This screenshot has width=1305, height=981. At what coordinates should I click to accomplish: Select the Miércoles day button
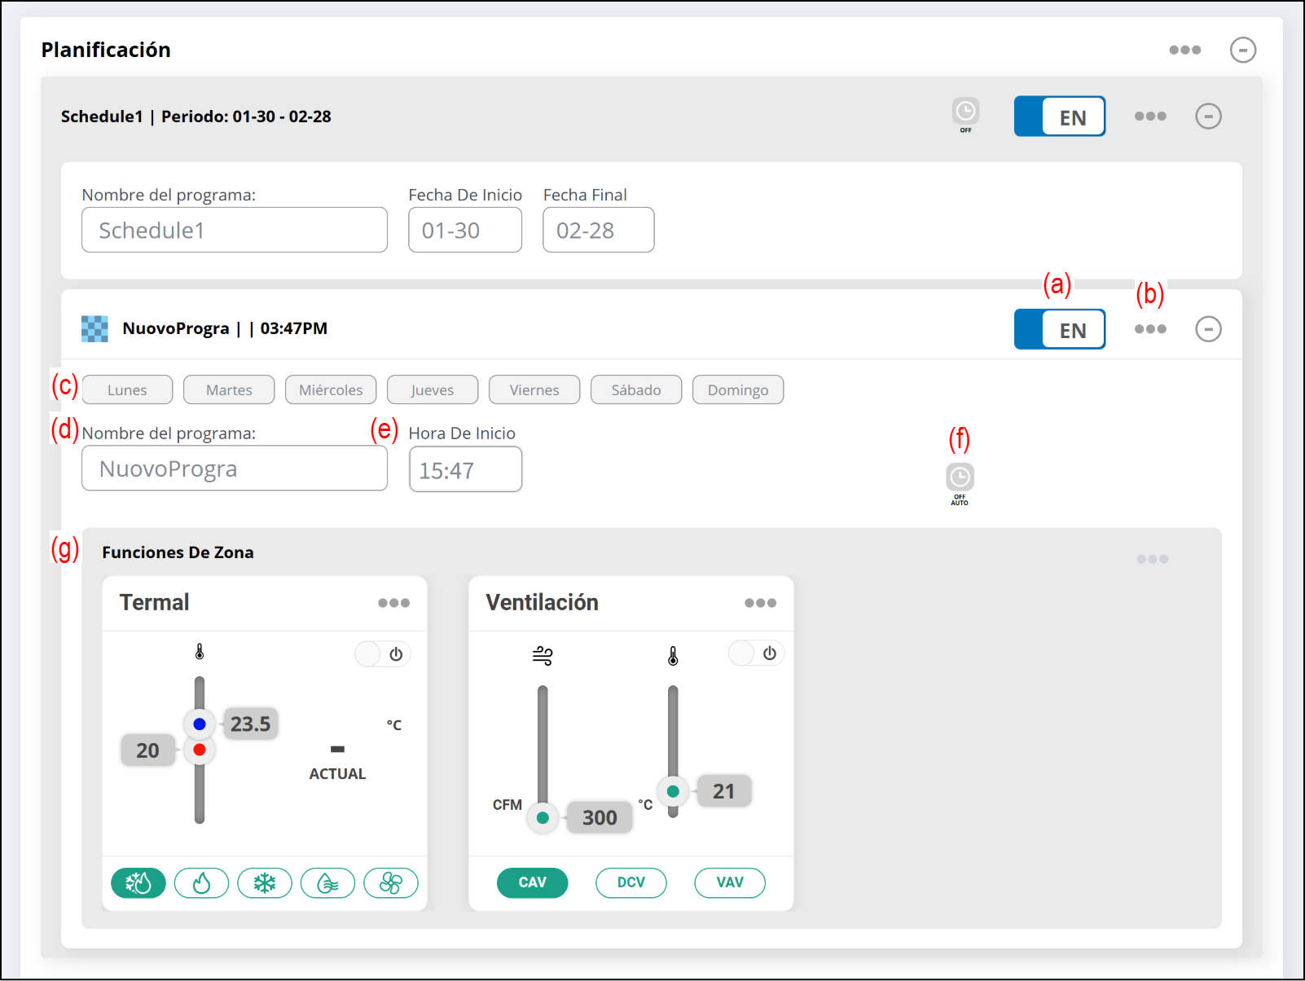(331, 389)
